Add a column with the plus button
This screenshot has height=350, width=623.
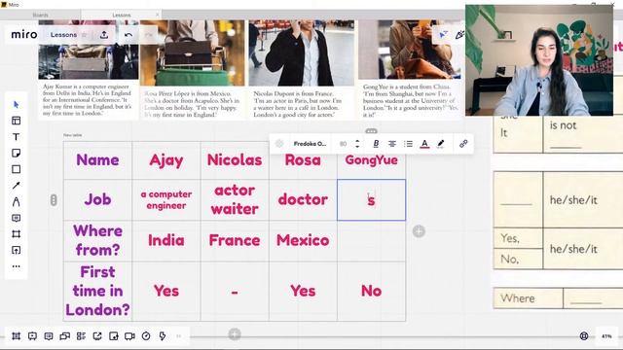[419, 231]
